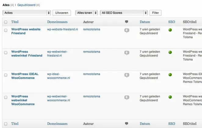Screen dimensions: 202x128
Task: Check the WordPress website Friesland row checkbox
Action: coord(6,30)
